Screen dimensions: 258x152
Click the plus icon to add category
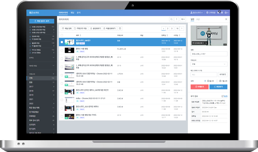tap(53, 74)
